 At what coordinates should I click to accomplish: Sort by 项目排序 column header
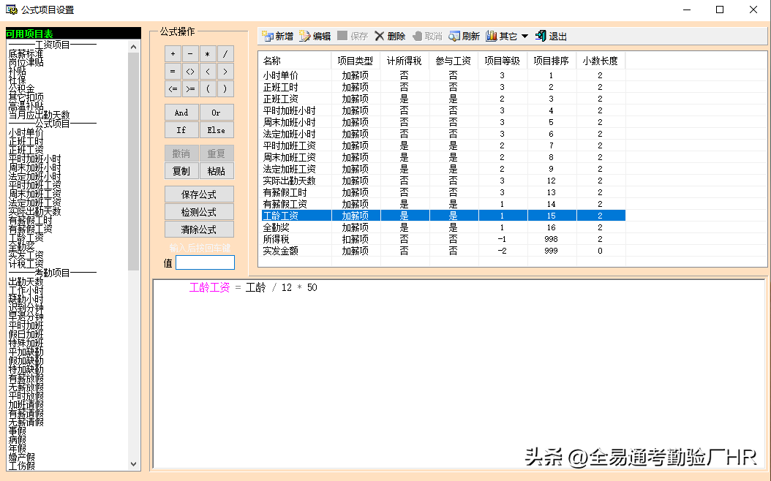coord(551,61)
